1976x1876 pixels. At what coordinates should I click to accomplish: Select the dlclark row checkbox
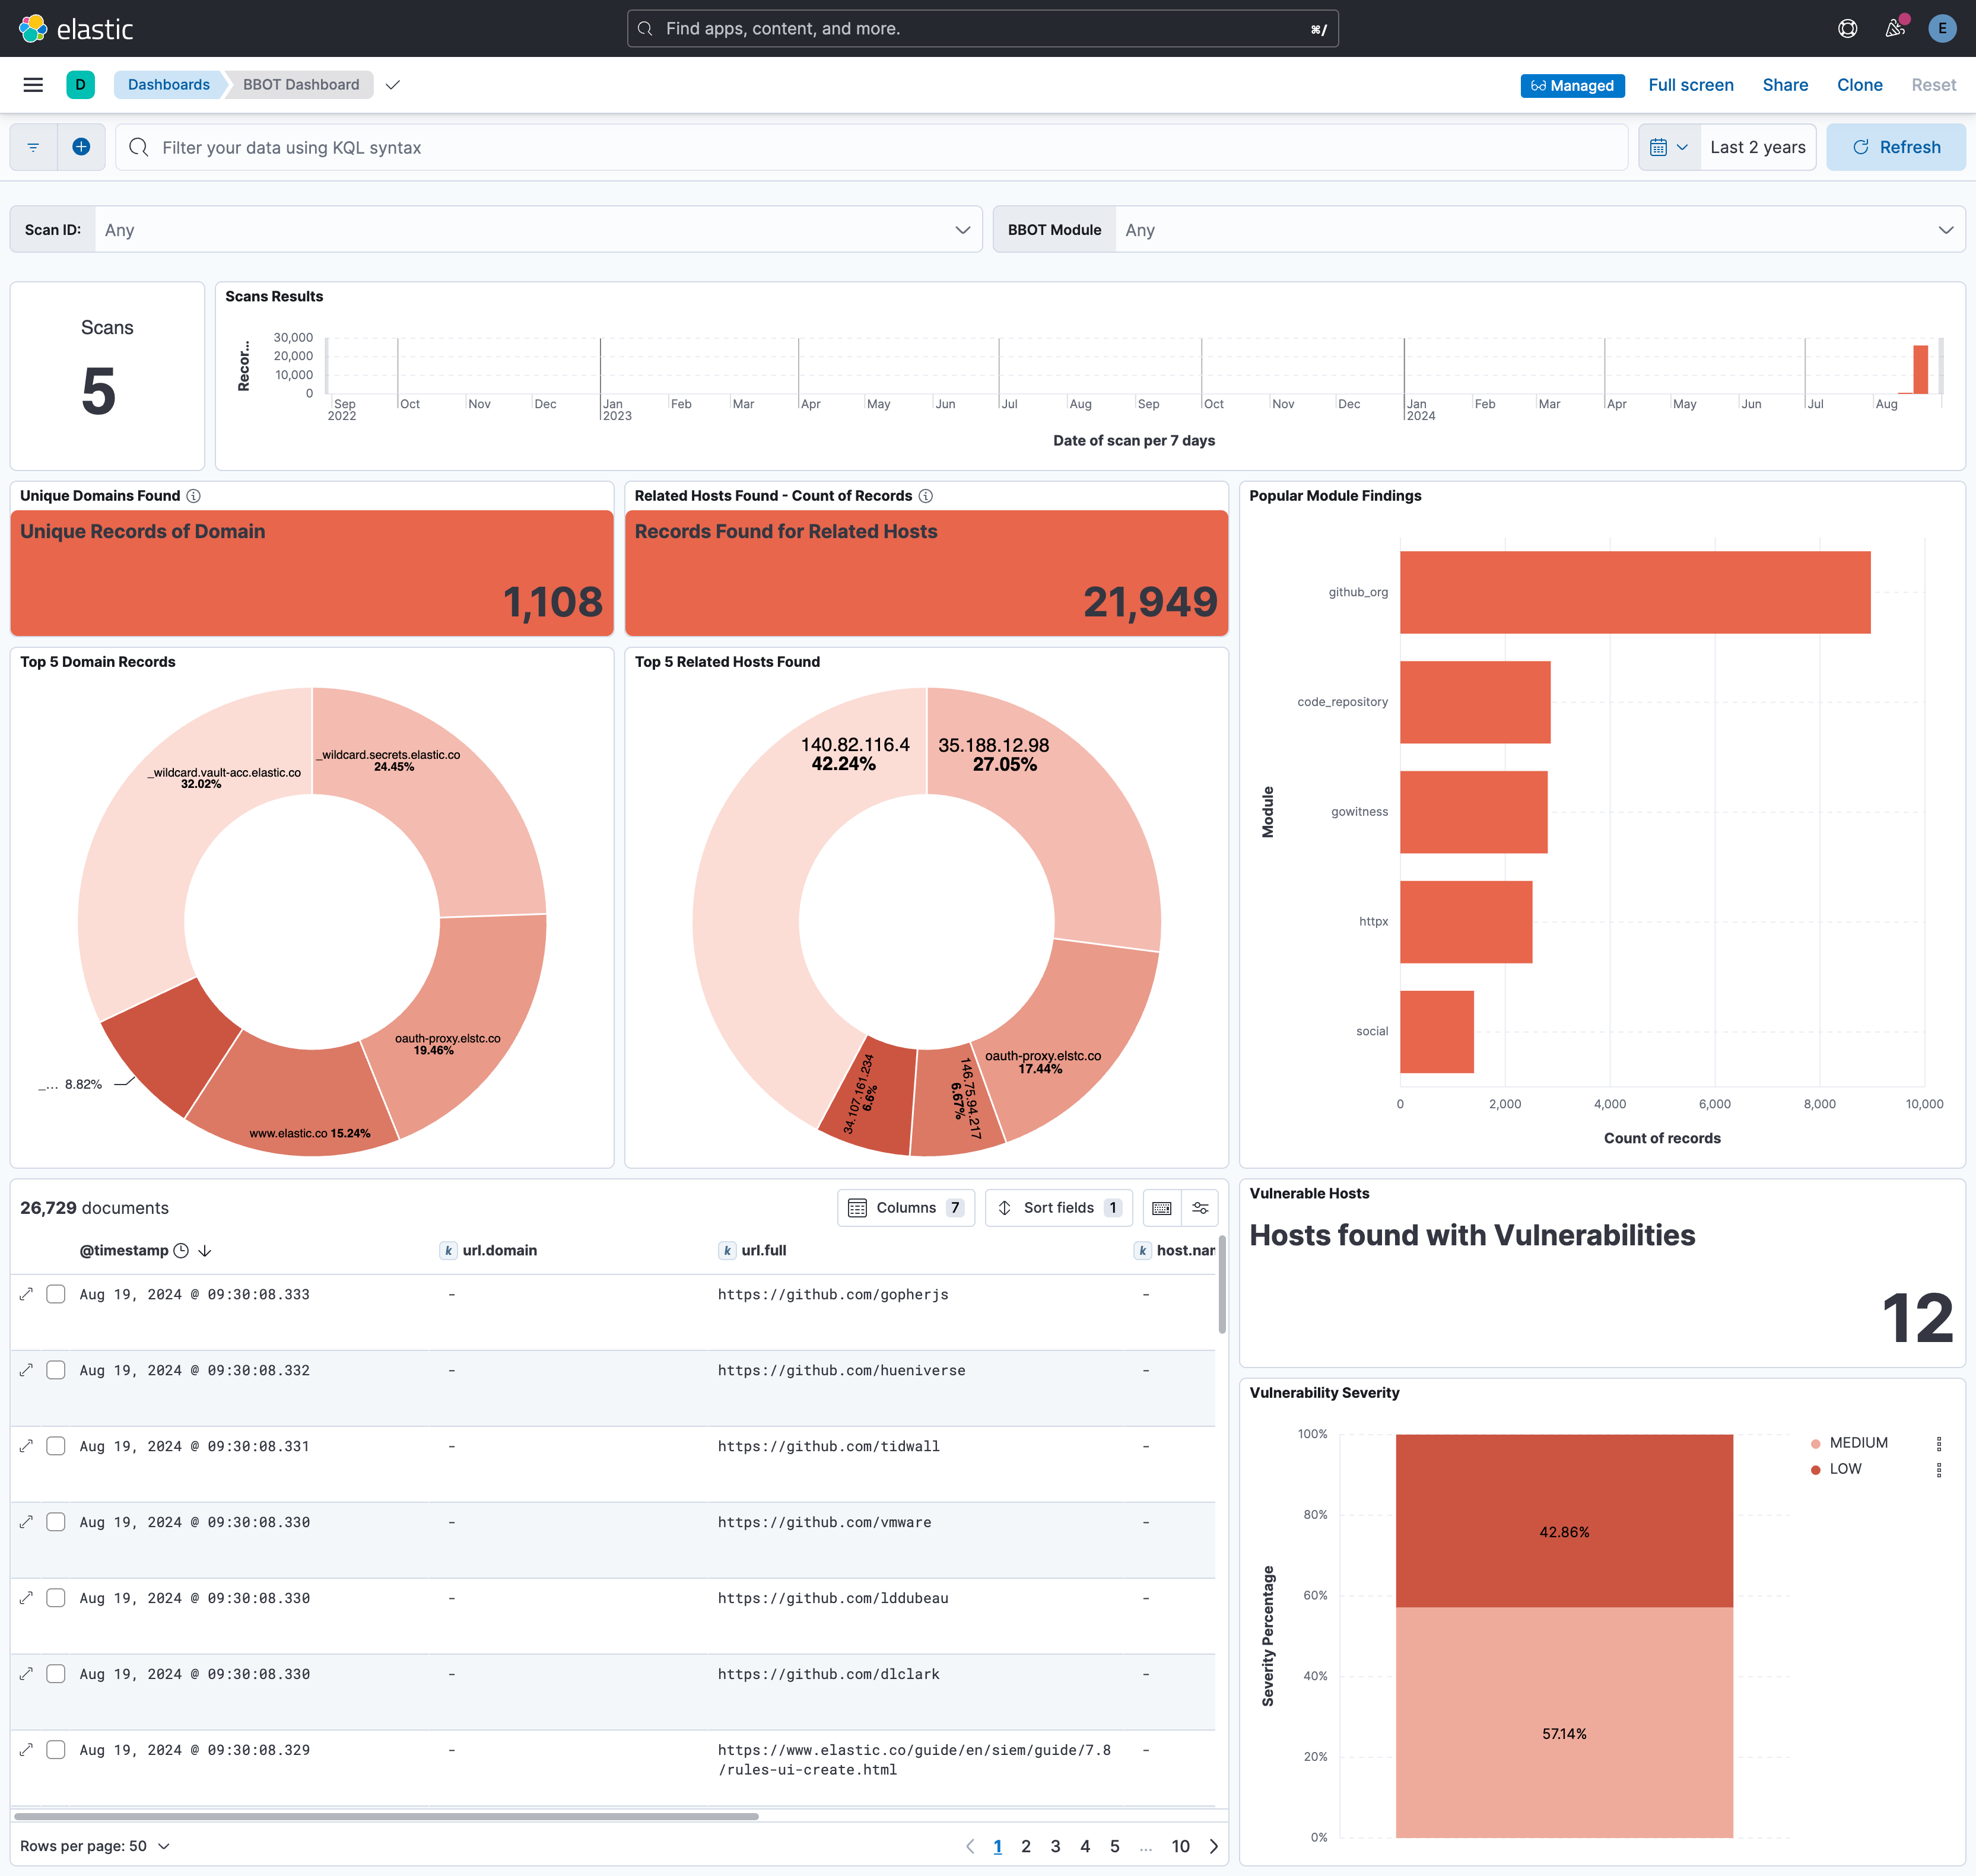click(x=56, y=1674)
